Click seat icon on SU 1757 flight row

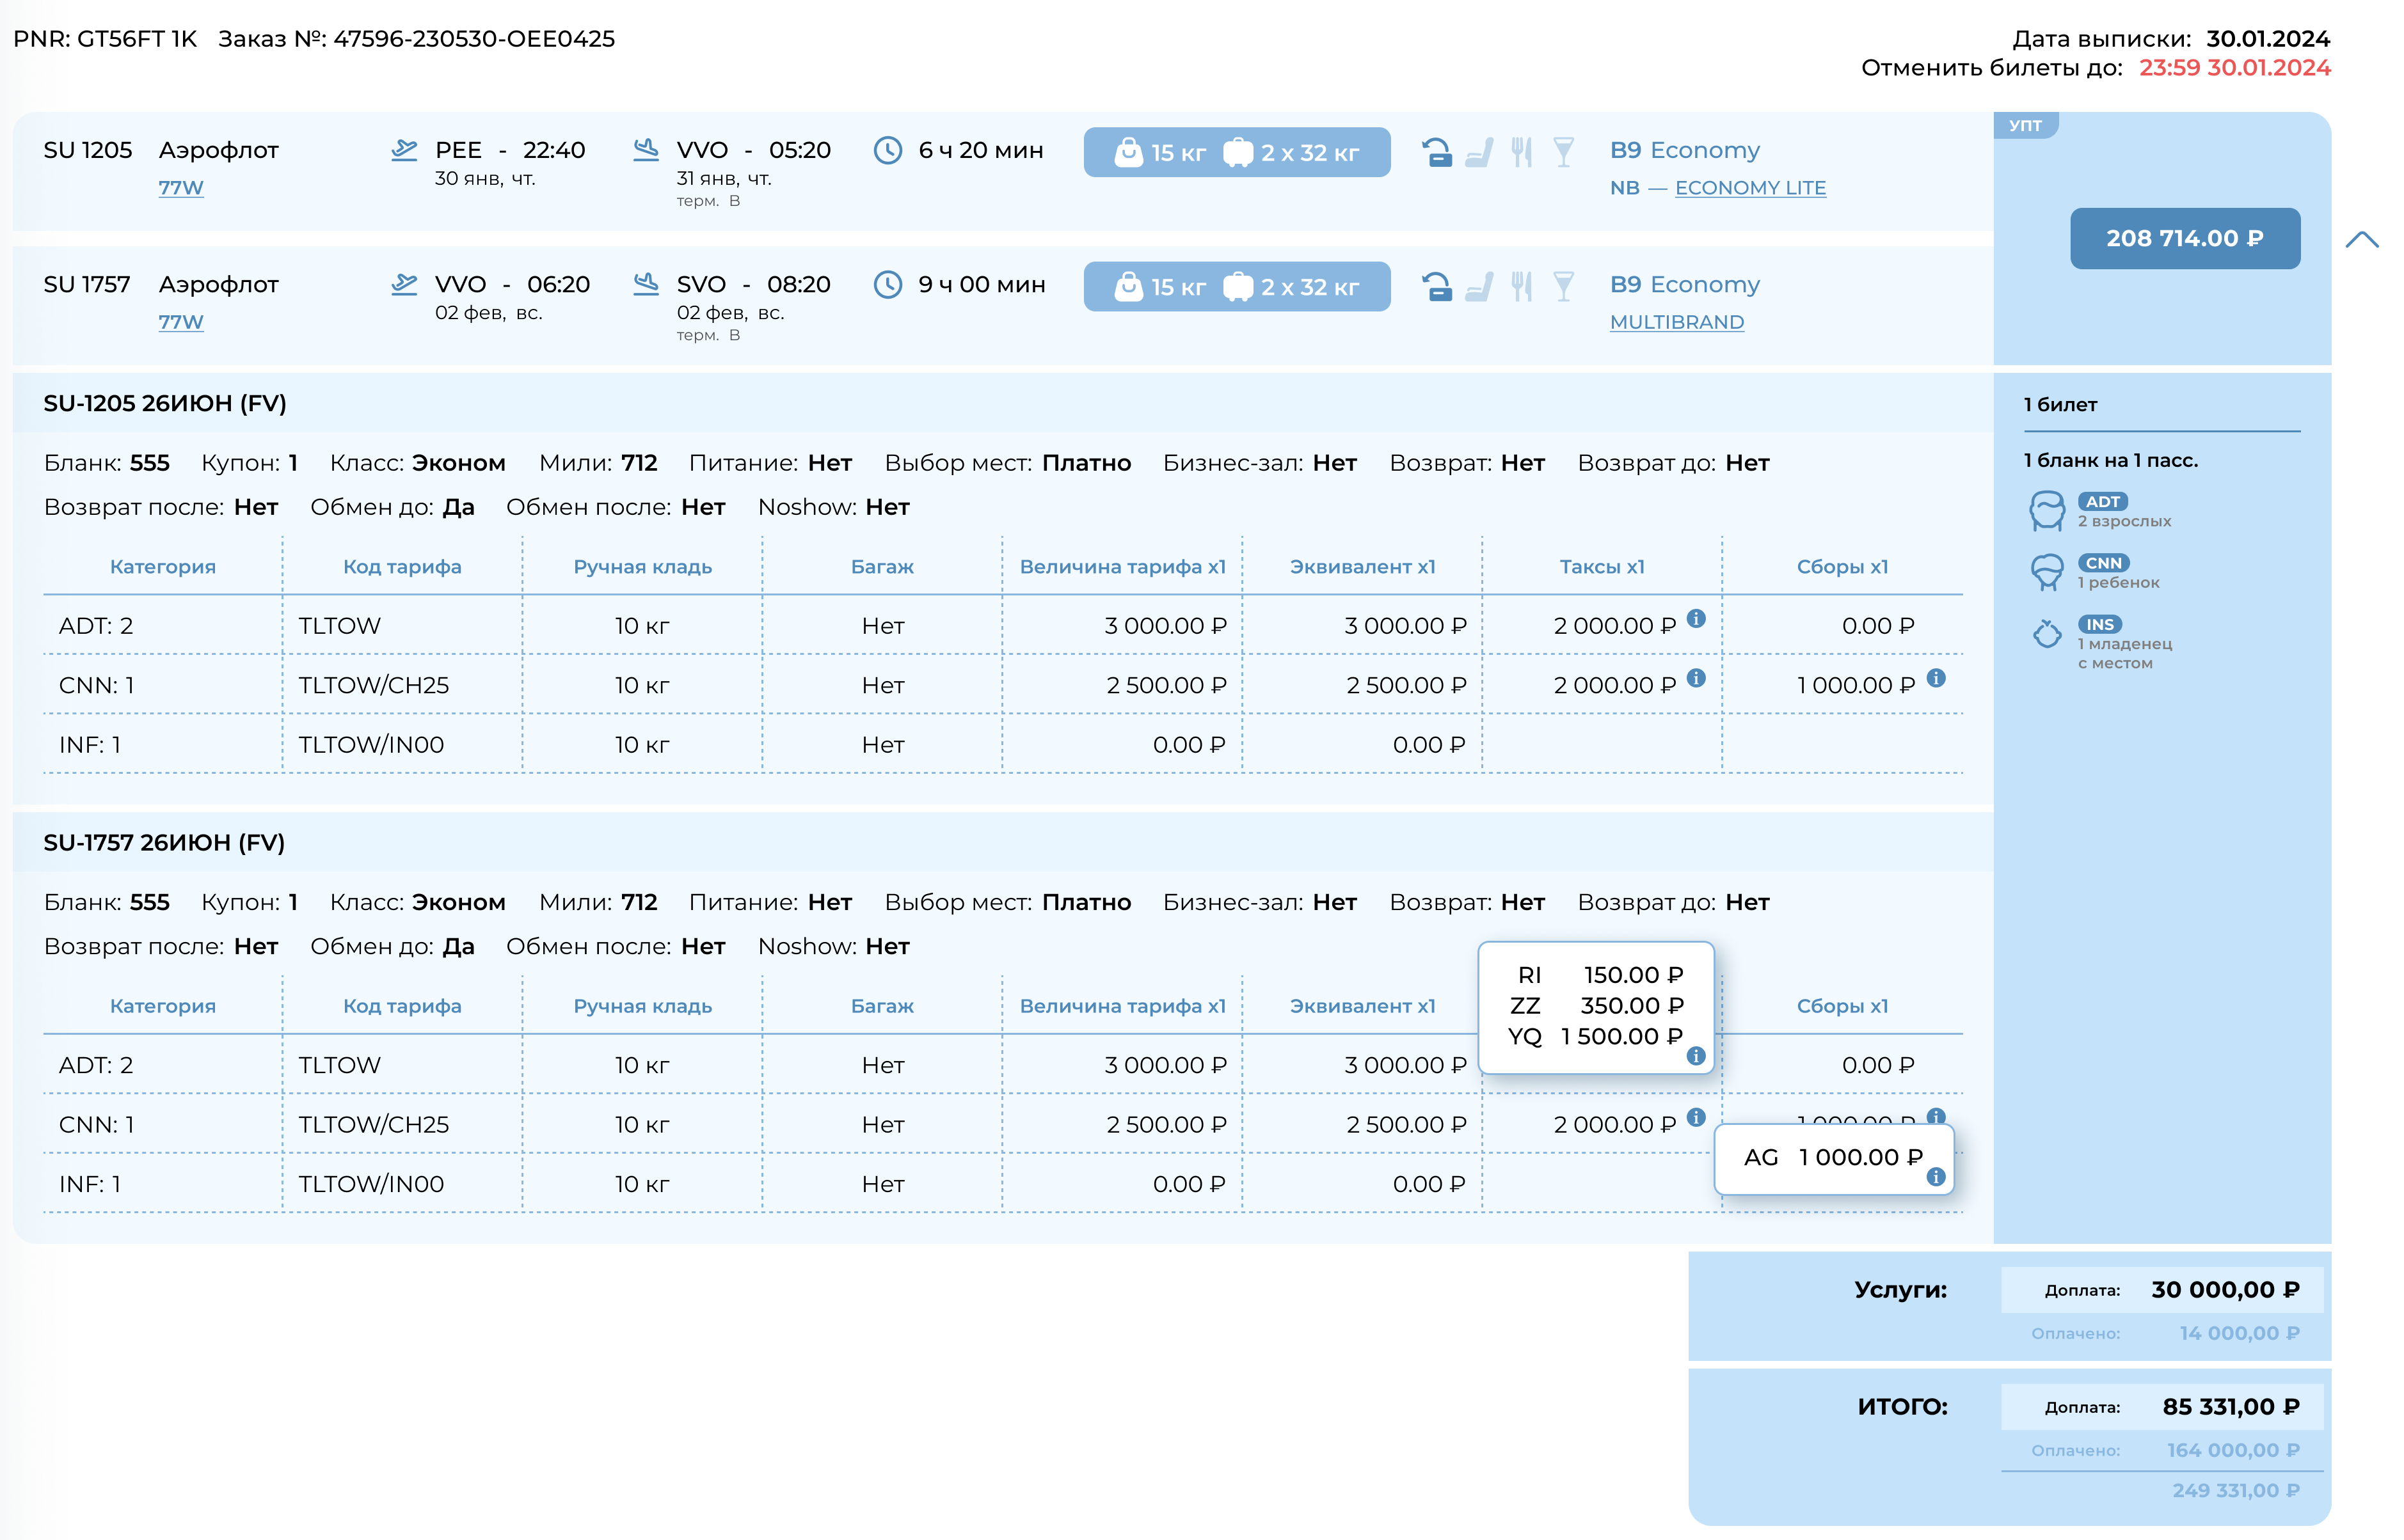(x=1479, y=287)
